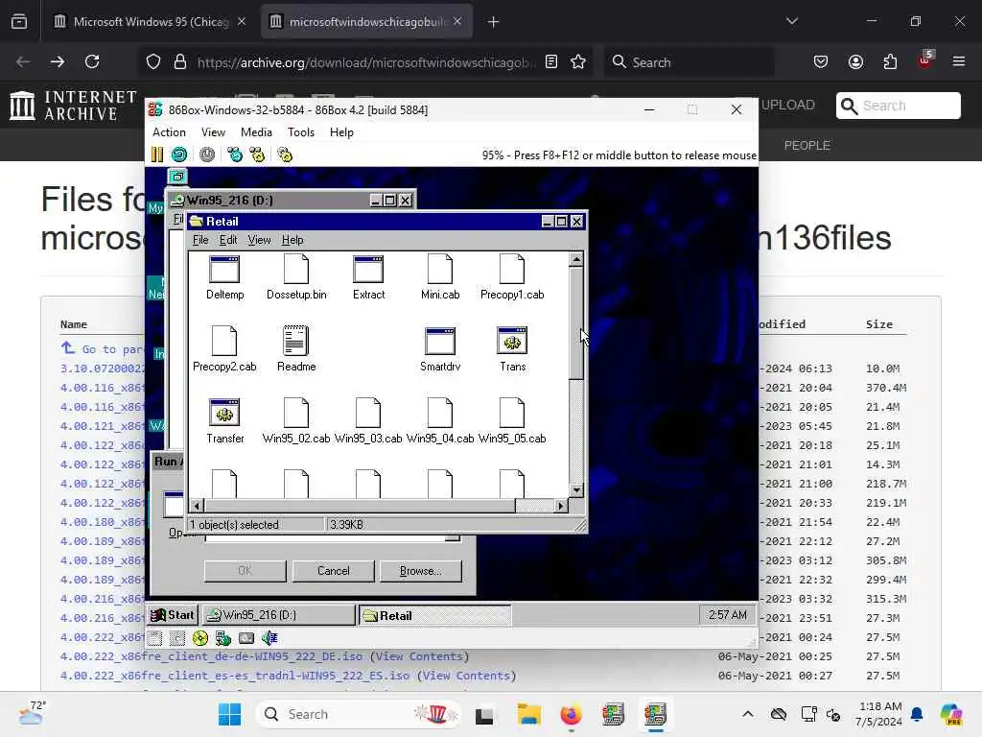Click the Windows taskbar Search box
Viewport: 982px width, 737px height.
359,714
